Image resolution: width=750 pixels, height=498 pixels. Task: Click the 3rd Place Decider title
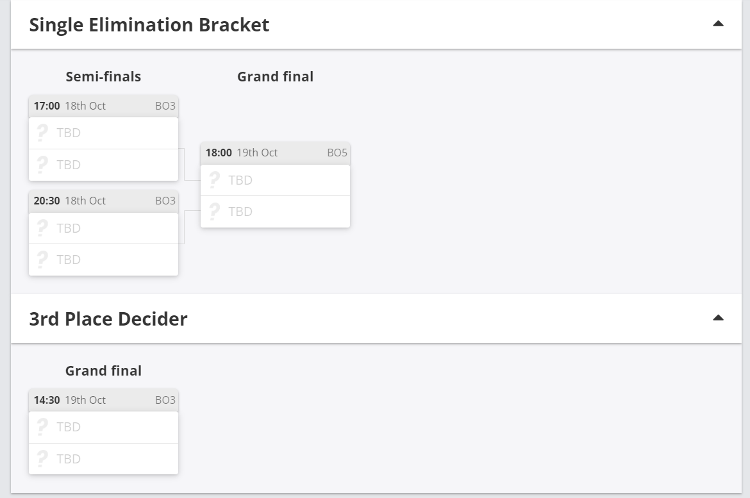click(108, 319)
